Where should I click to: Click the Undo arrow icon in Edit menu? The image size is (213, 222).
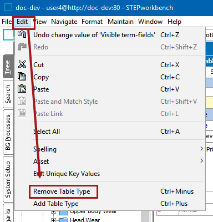22,34
